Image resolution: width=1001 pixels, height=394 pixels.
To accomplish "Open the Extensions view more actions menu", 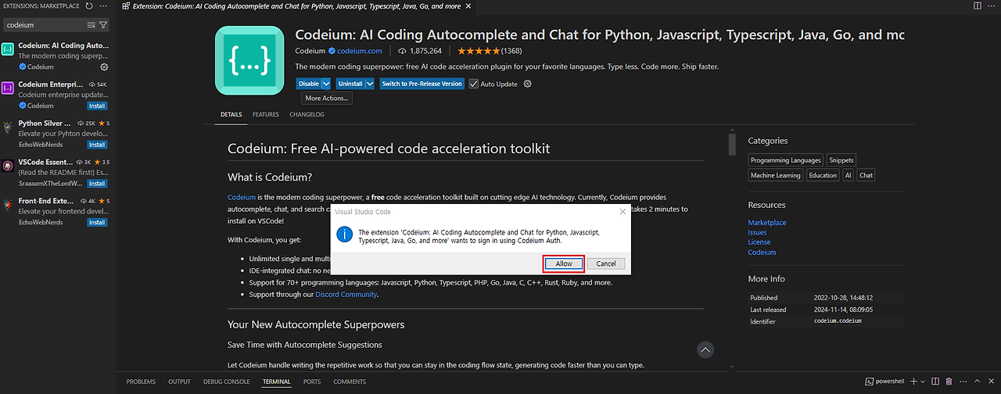I will tap(104, 5).
